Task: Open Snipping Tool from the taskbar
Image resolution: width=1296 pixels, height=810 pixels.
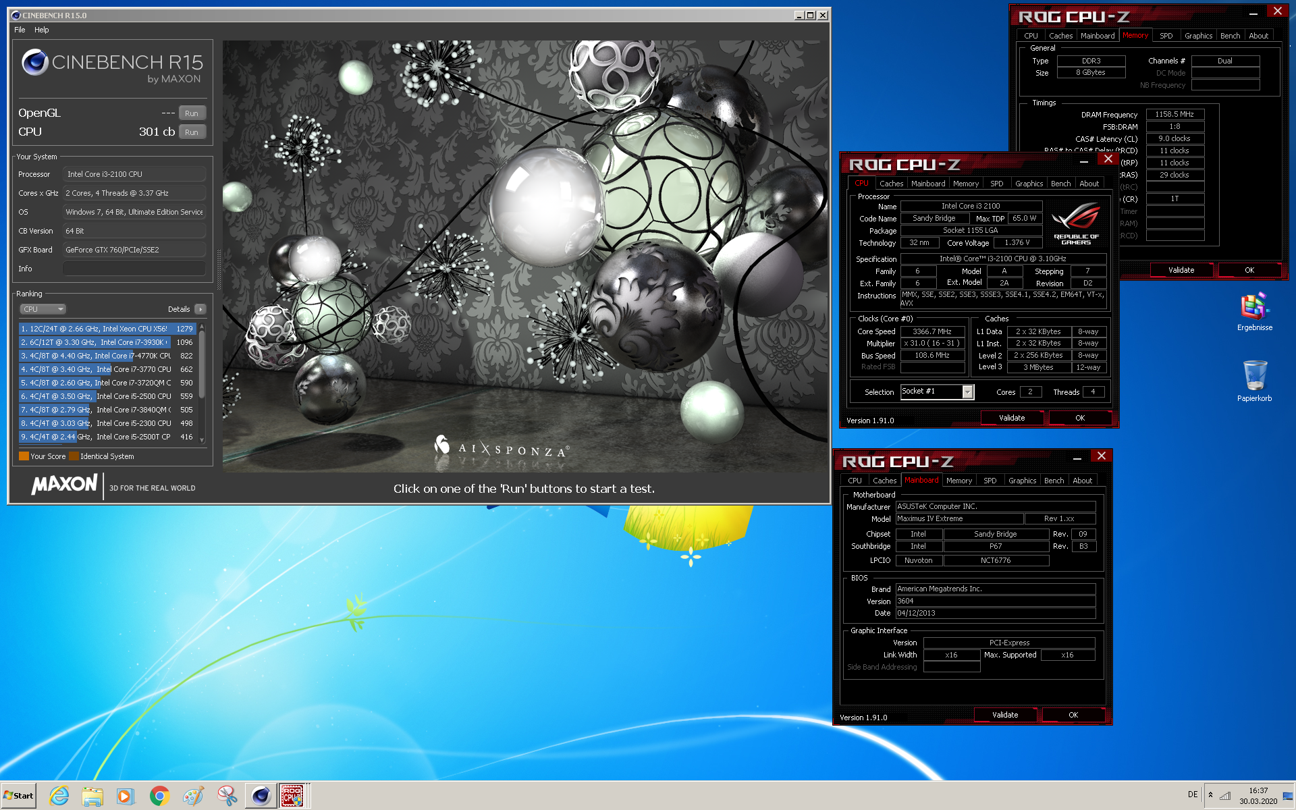Action: pos(227,796)
